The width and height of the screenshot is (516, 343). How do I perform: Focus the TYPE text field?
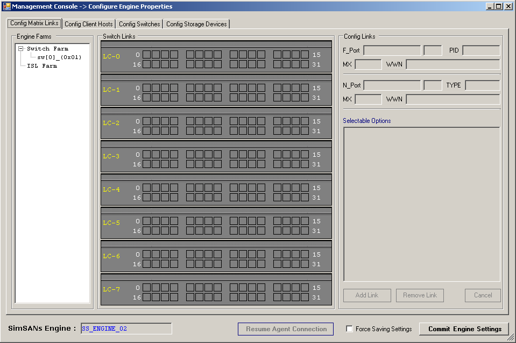[x=483, y=85]
